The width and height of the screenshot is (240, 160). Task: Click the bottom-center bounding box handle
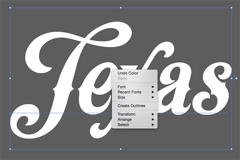point(121,149)
